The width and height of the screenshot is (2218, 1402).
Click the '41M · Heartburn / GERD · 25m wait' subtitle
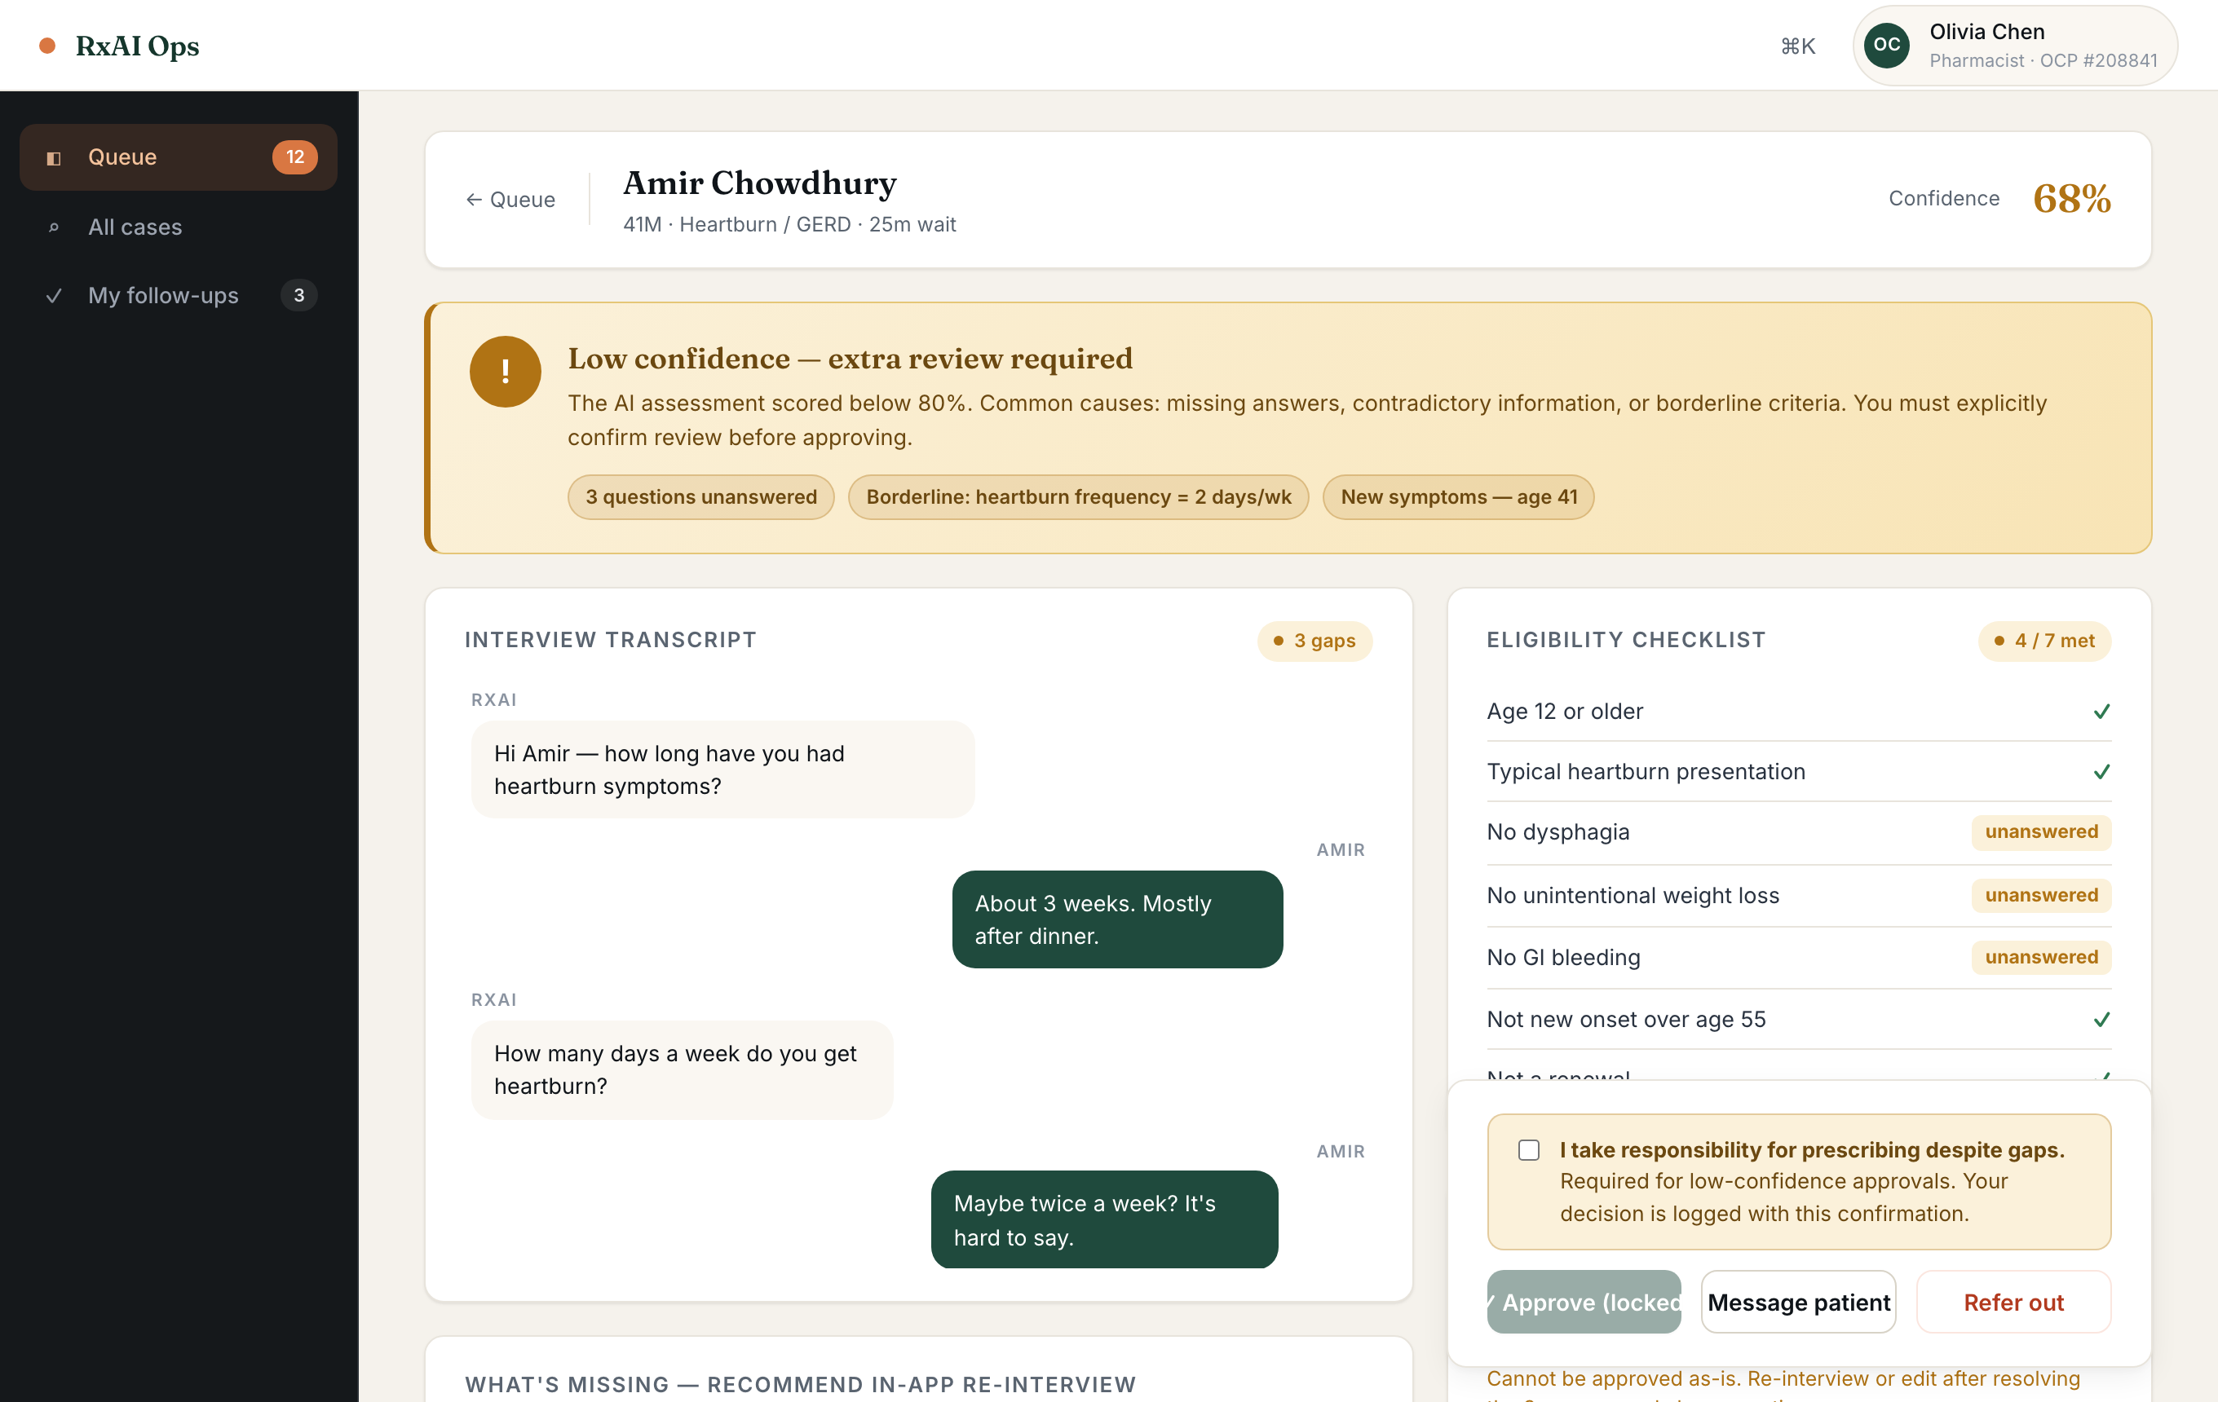(789, 225)
